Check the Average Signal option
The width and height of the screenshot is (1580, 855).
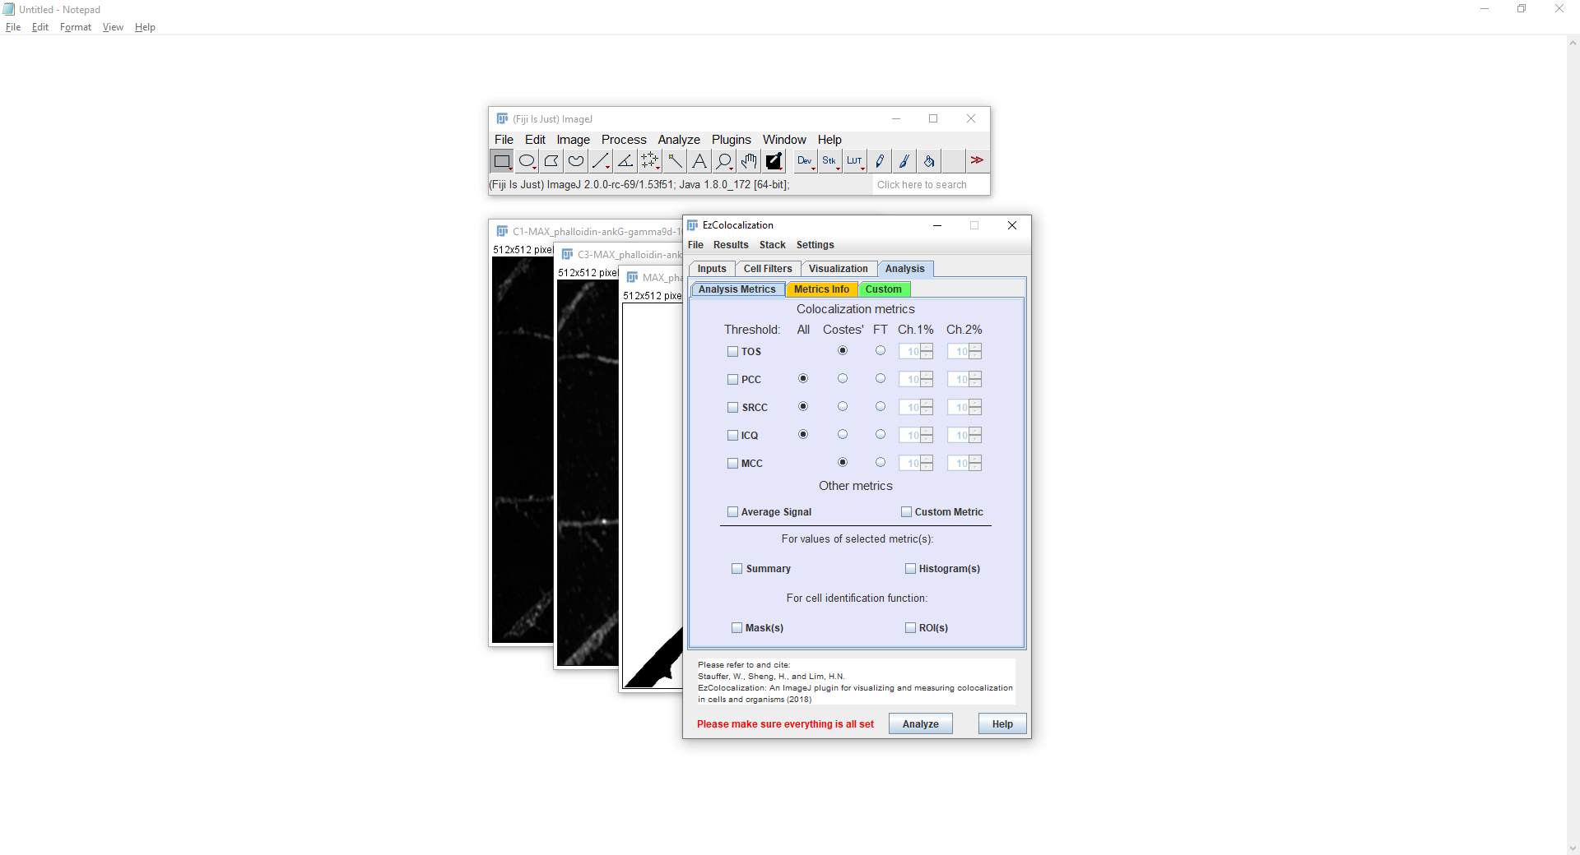click(x=733, y=512)
